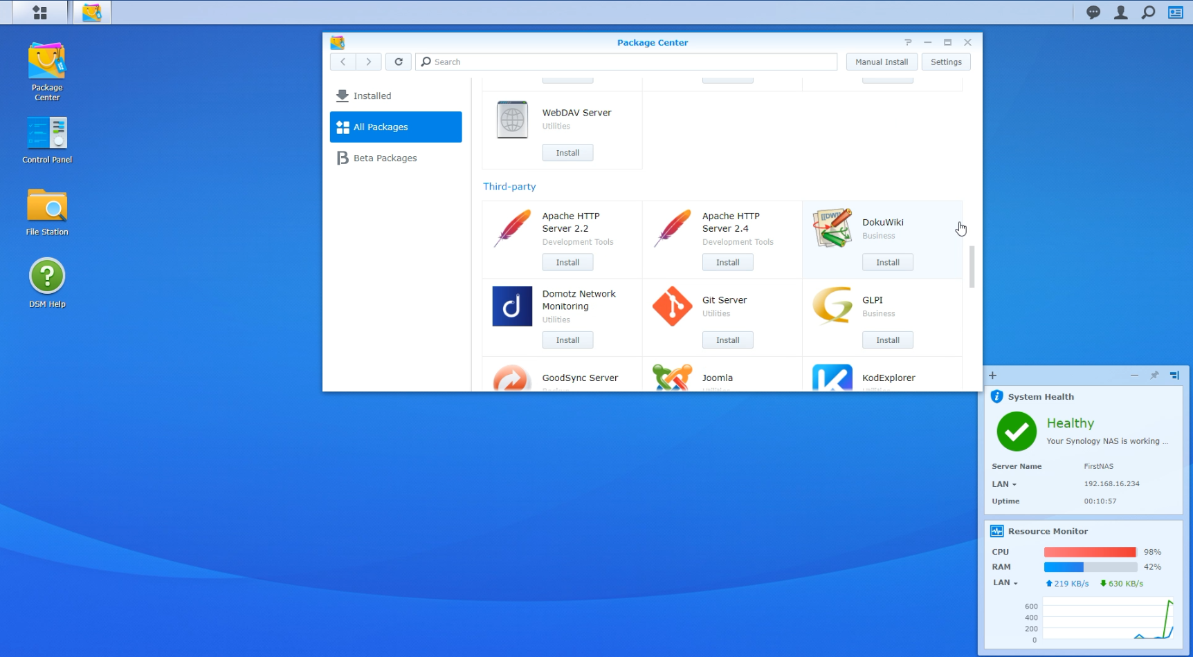Select the Apache HTTP Server 2.4 feather icon
Image resolution: width=1193 pixels, height=657 pixels.
click(673, 228)
